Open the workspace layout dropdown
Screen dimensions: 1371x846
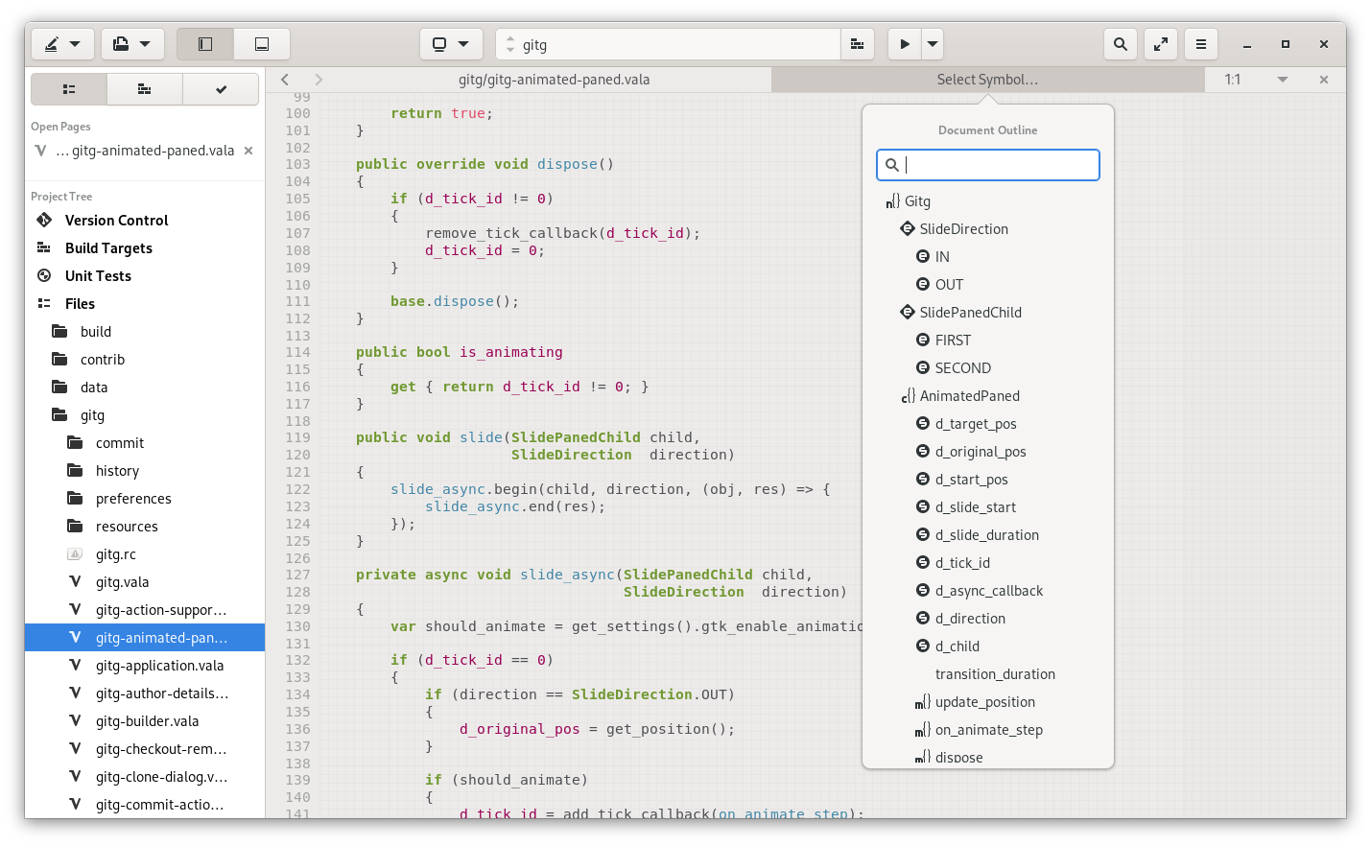(x=451, y=44)
